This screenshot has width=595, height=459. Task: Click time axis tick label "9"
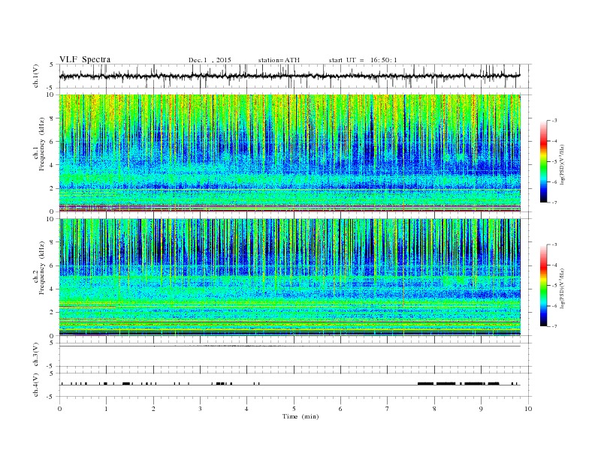pos(481,409)
